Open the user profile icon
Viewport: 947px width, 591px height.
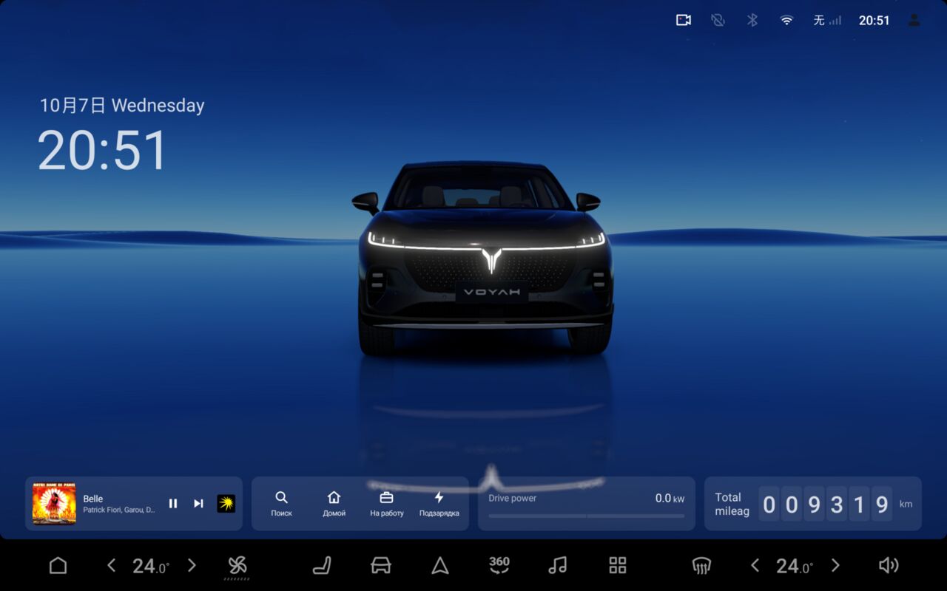(914, 20)
